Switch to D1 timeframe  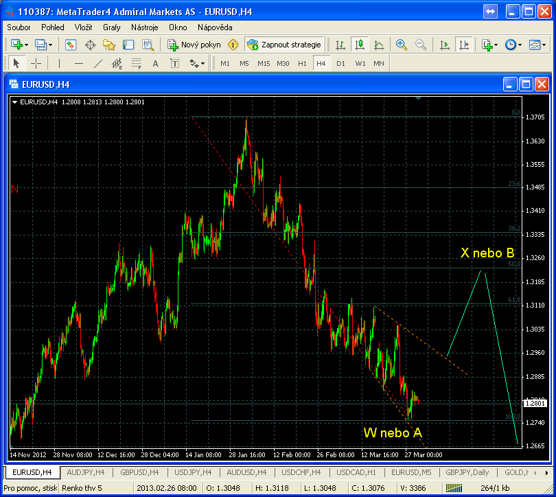(x=340, y=63)
